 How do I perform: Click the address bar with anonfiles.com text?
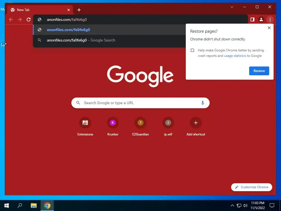pyautogui.click(x=140, y=20)
